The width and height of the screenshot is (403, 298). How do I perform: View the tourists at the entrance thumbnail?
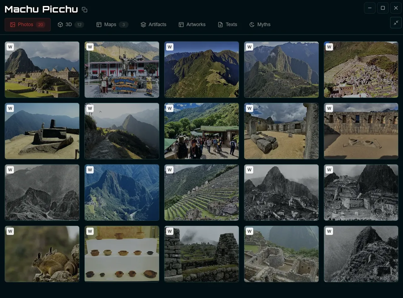pos(201,131)
